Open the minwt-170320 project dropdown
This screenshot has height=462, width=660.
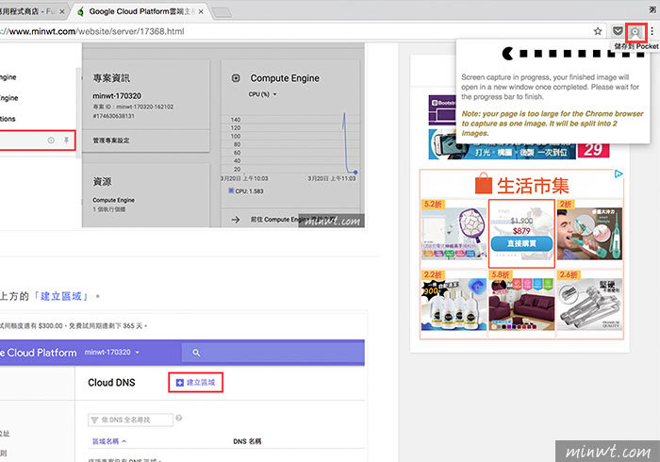112,353
